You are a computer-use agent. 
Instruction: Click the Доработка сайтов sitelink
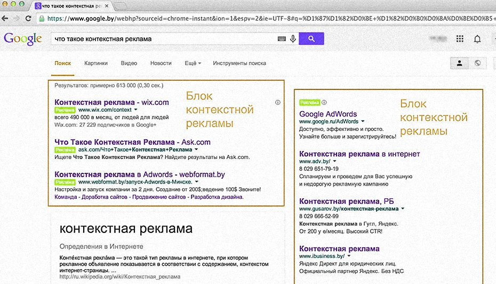105,197
